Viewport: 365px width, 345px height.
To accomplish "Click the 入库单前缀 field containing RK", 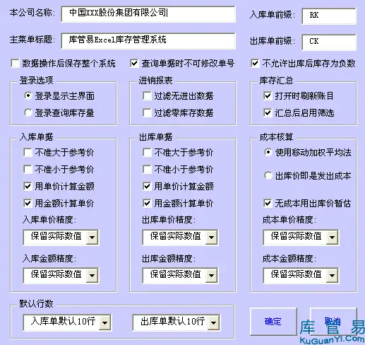I will coord(329,16).
